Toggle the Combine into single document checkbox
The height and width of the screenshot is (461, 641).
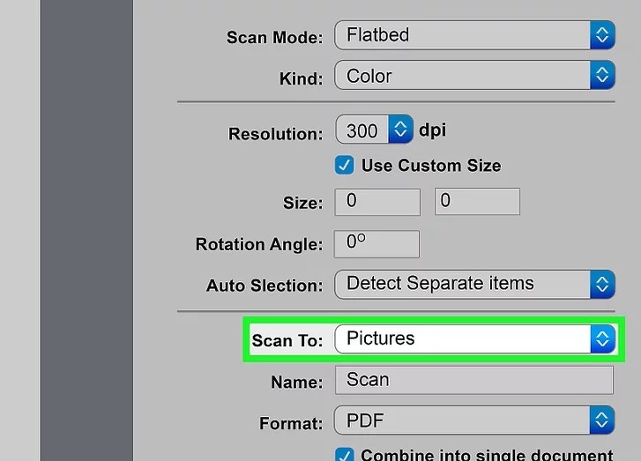point(345,456)
